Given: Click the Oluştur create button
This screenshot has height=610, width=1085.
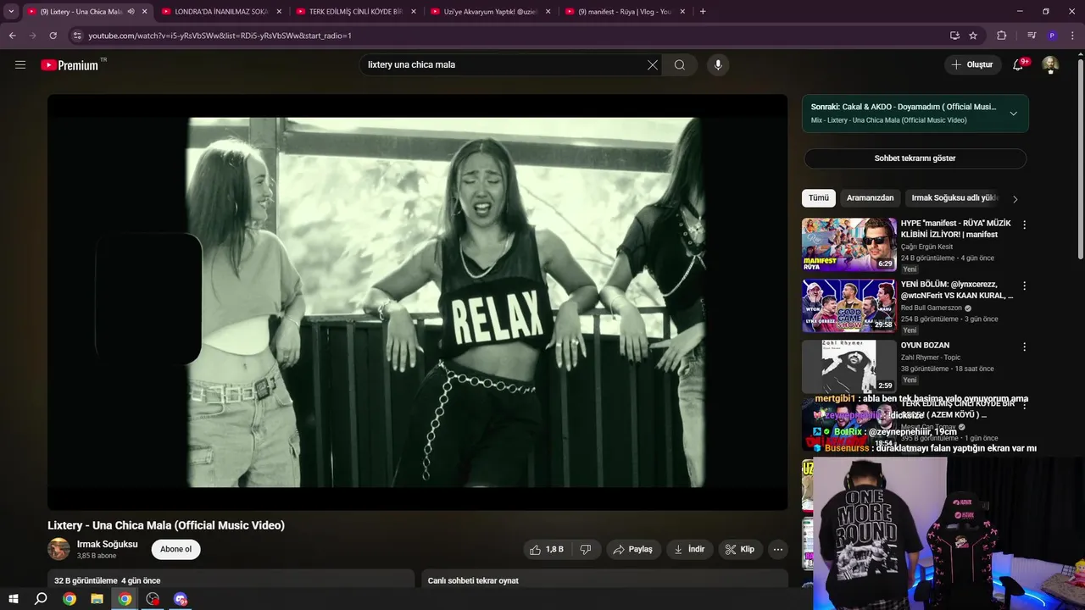Looking at the screenshot, I should click(971, 64).
